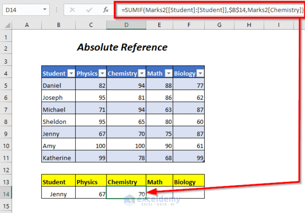Click the Cancel (X) icon in formula bar
The image size is (305, 213).
click(72, 10)
